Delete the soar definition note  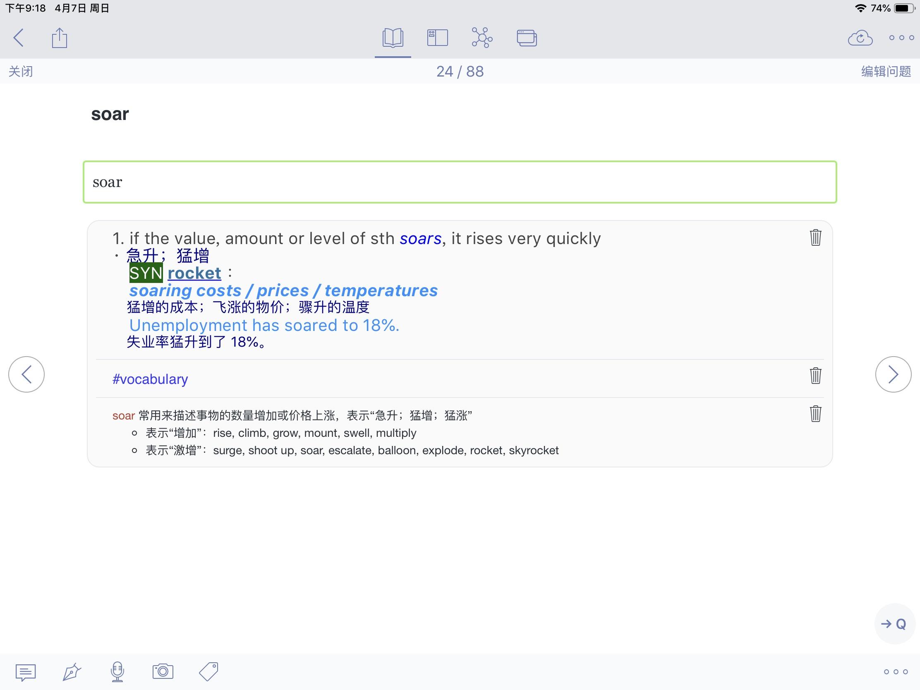tap(815, 237)
